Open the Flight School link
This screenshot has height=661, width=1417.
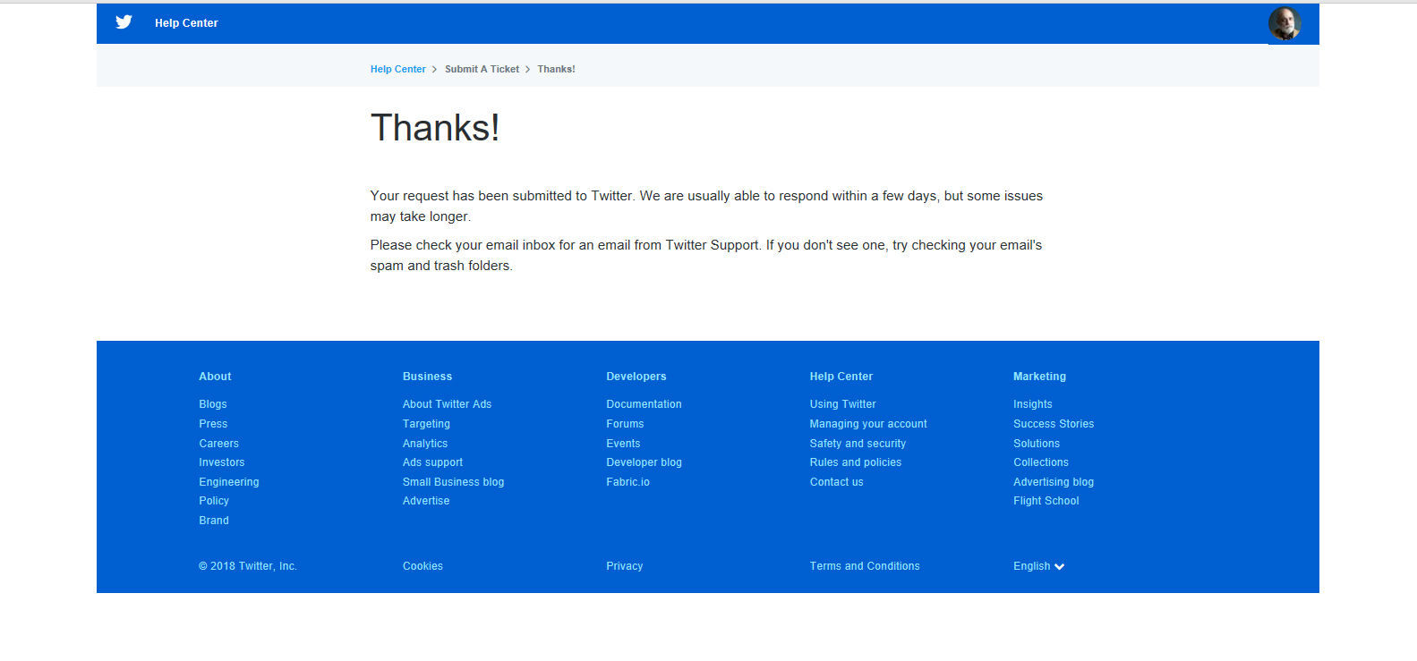pyautogui.click(x=1046, y=501)
